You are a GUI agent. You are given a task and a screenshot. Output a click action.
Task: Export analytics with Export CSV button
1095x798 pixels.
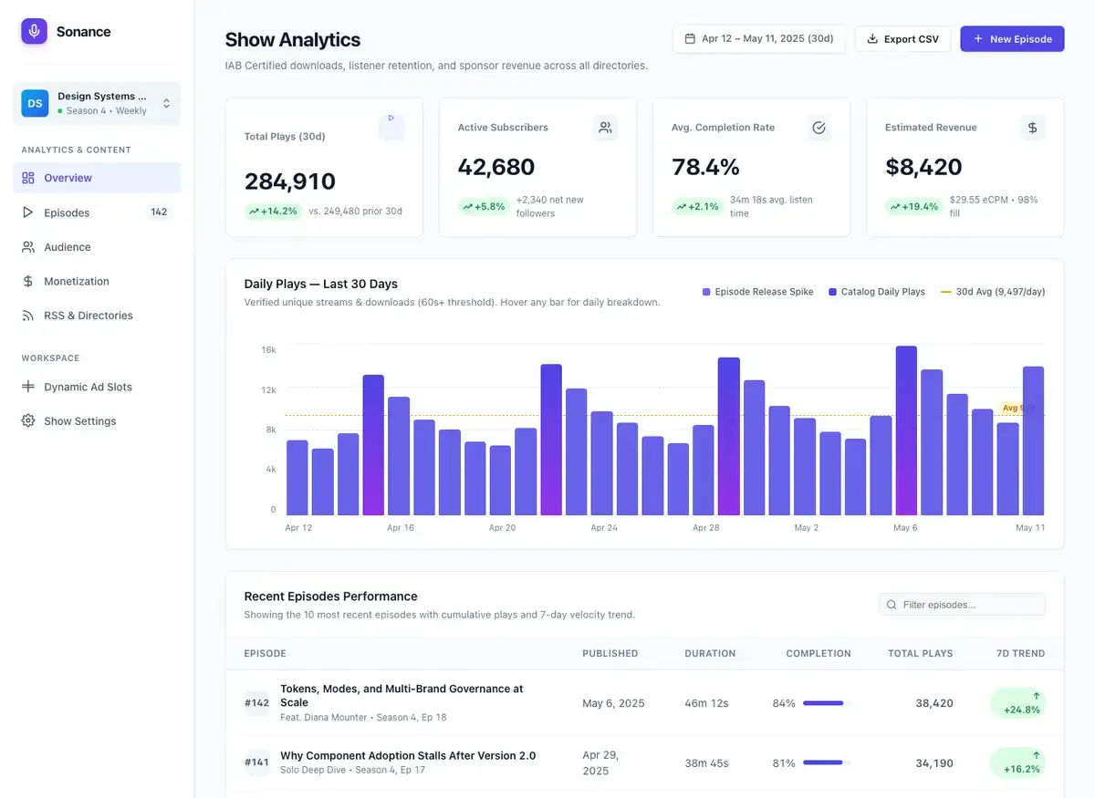pos(902,39)
